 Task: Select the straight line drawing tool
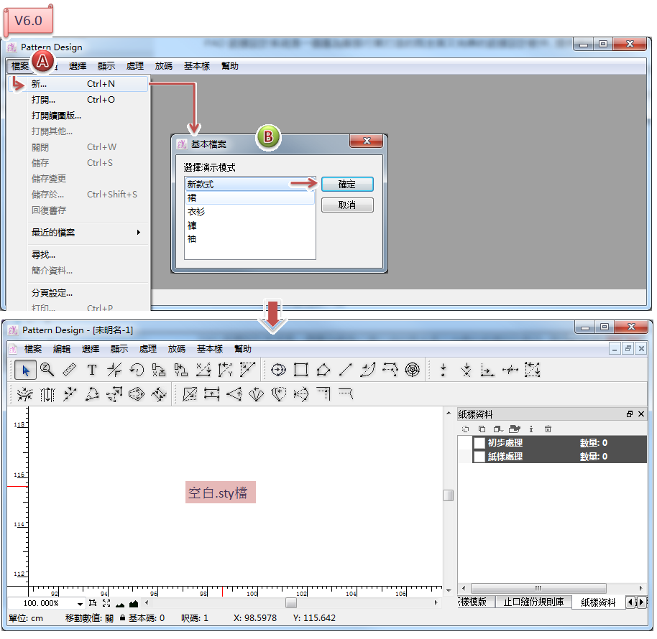[346, 370]
